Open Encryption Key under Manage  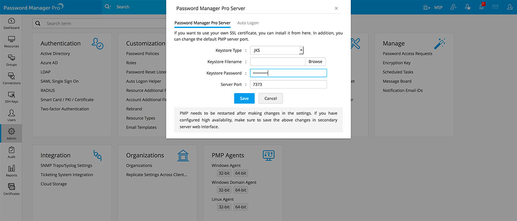tap(397, 63)
